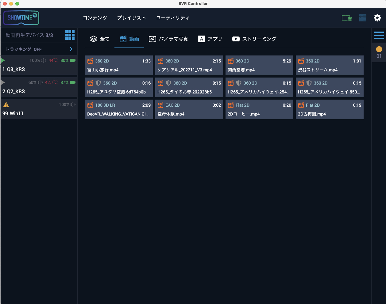386x304 pixels.
Task: Open the コンテンツ menu
Action: [95, 18]
